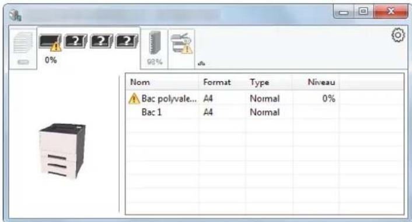Click the printer application icon in title bar
Viewport: 412px width, 222px height.
tap(15, 15)
